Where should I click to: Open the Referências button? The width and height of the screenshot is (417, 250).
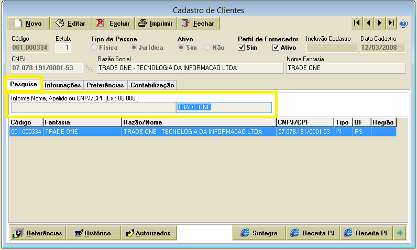(x=38, y=233)
